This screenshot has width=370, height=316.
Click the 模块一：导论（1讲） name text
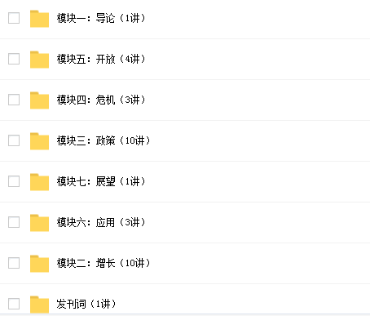[101, 18]
